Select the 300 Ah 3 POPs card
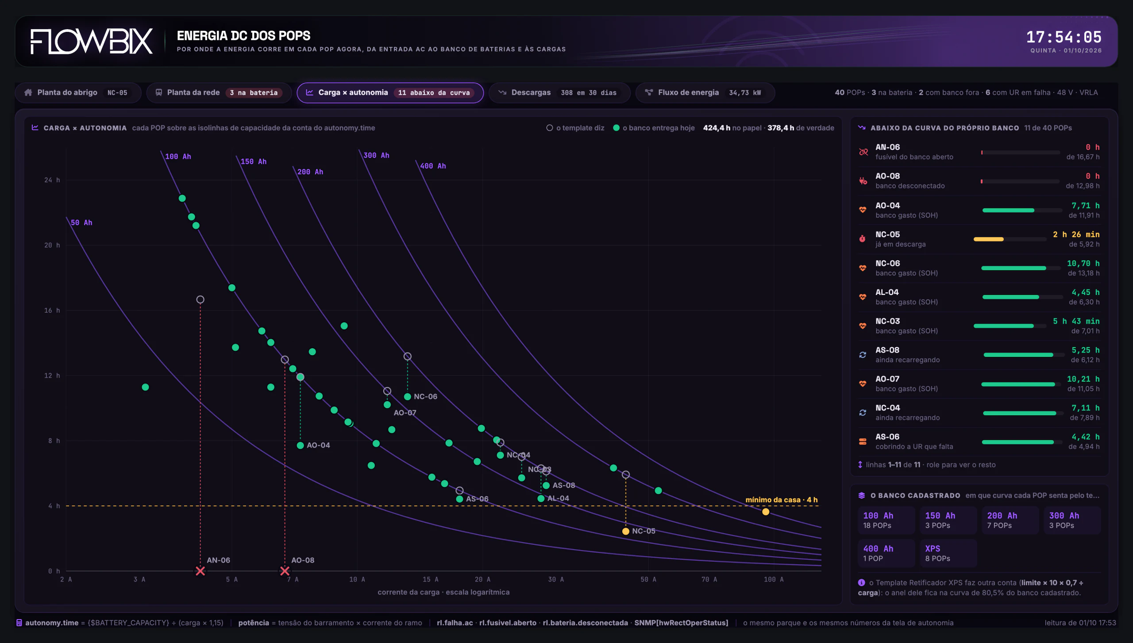This screenshot has height=643, width=1133. tap(1072, 520)
